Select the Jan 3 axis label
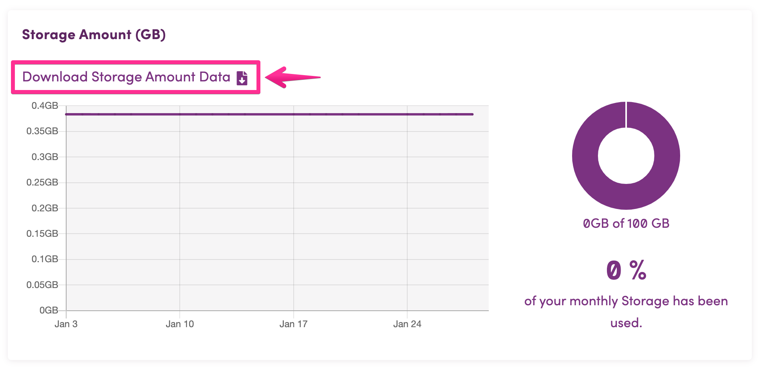Screen dimensions: 762x371 click(66, 324)
